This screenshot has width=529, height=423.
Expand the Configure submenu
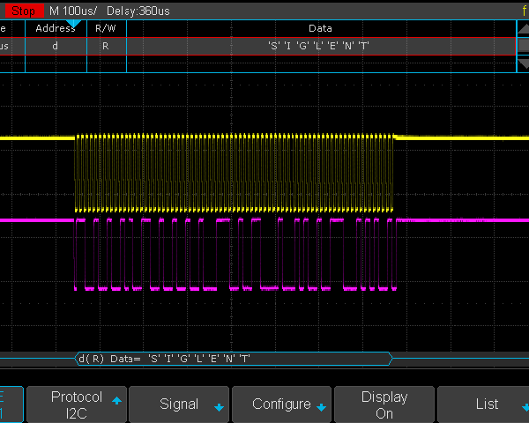[x=282, y=404]
